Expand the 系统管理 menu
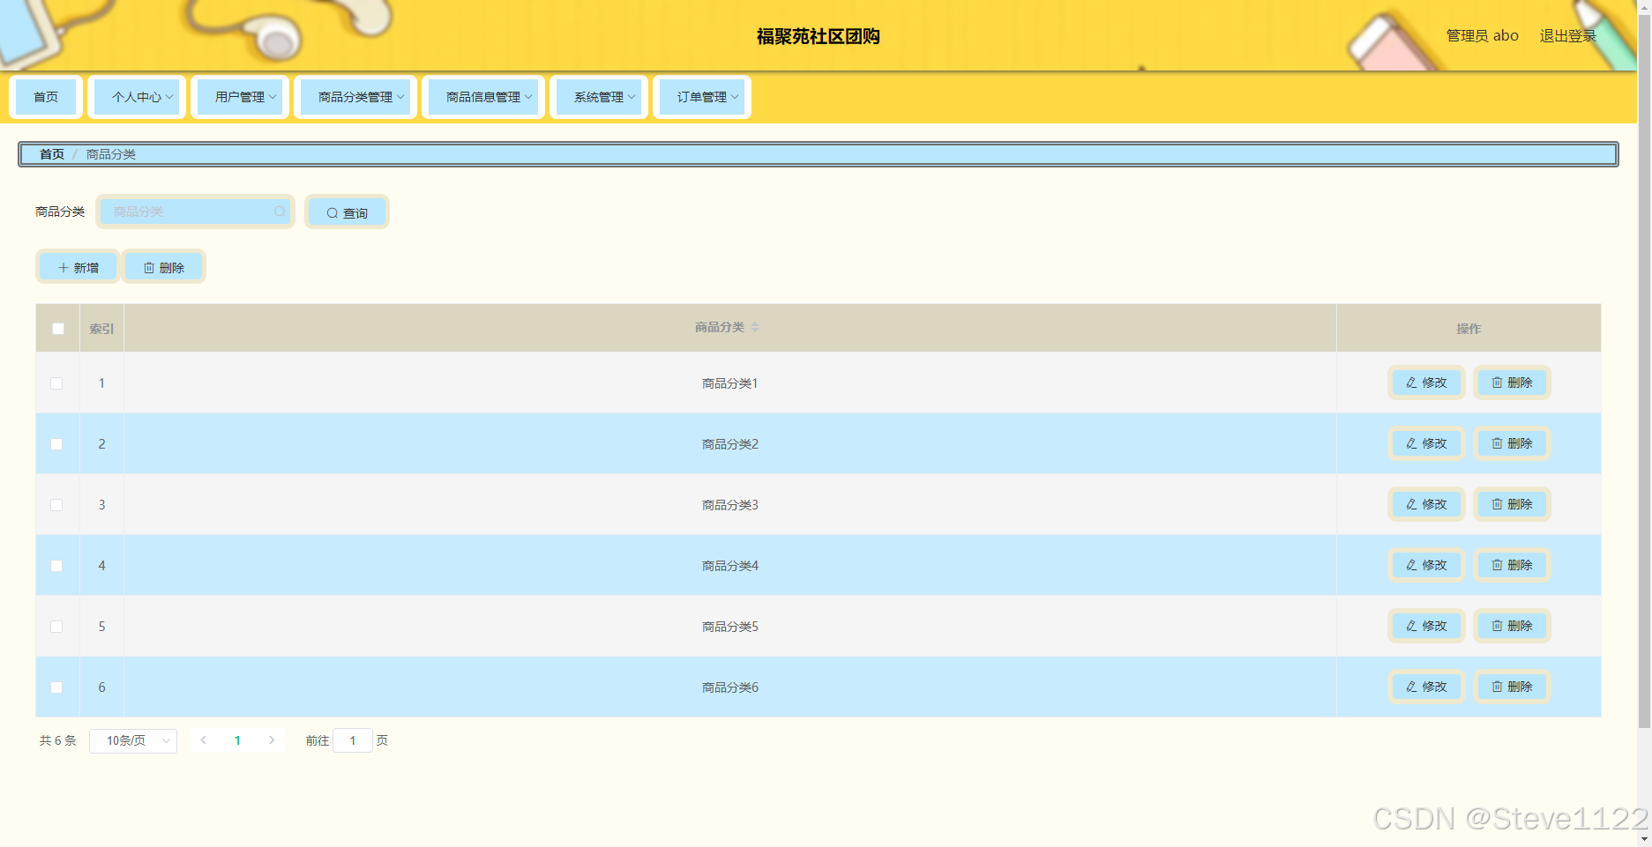 [599, 97]
